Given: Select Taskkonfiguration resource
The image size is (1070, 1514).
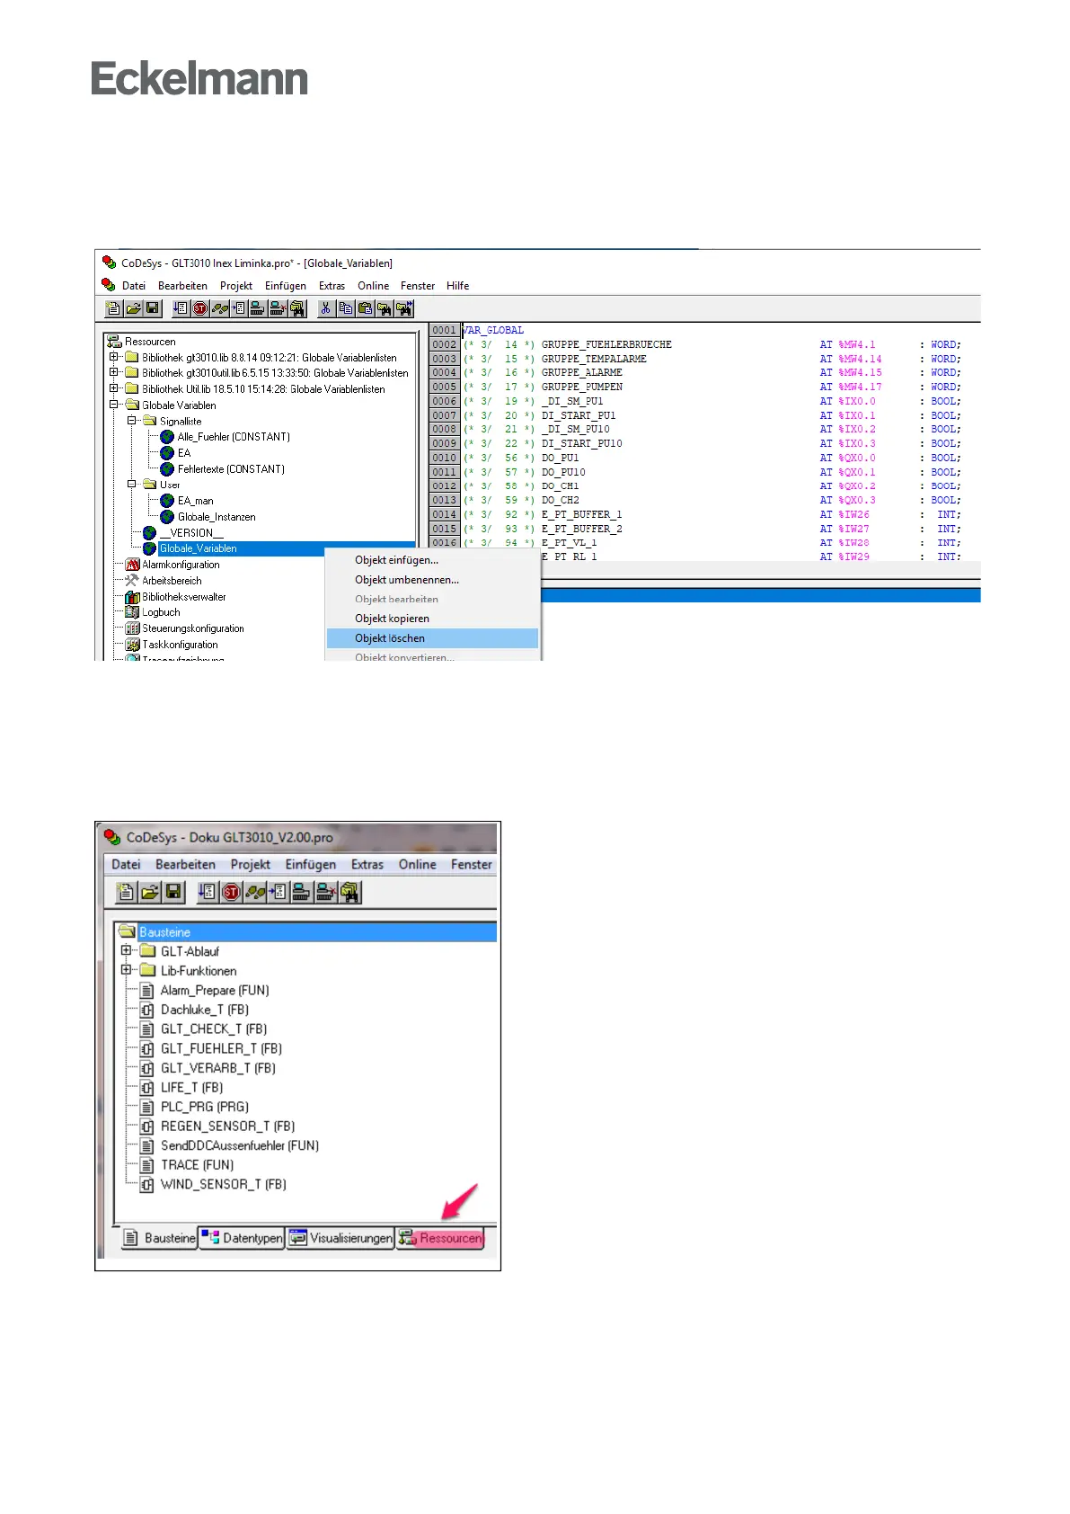Looking at the screenshot, I should click(x=180, y=645).
